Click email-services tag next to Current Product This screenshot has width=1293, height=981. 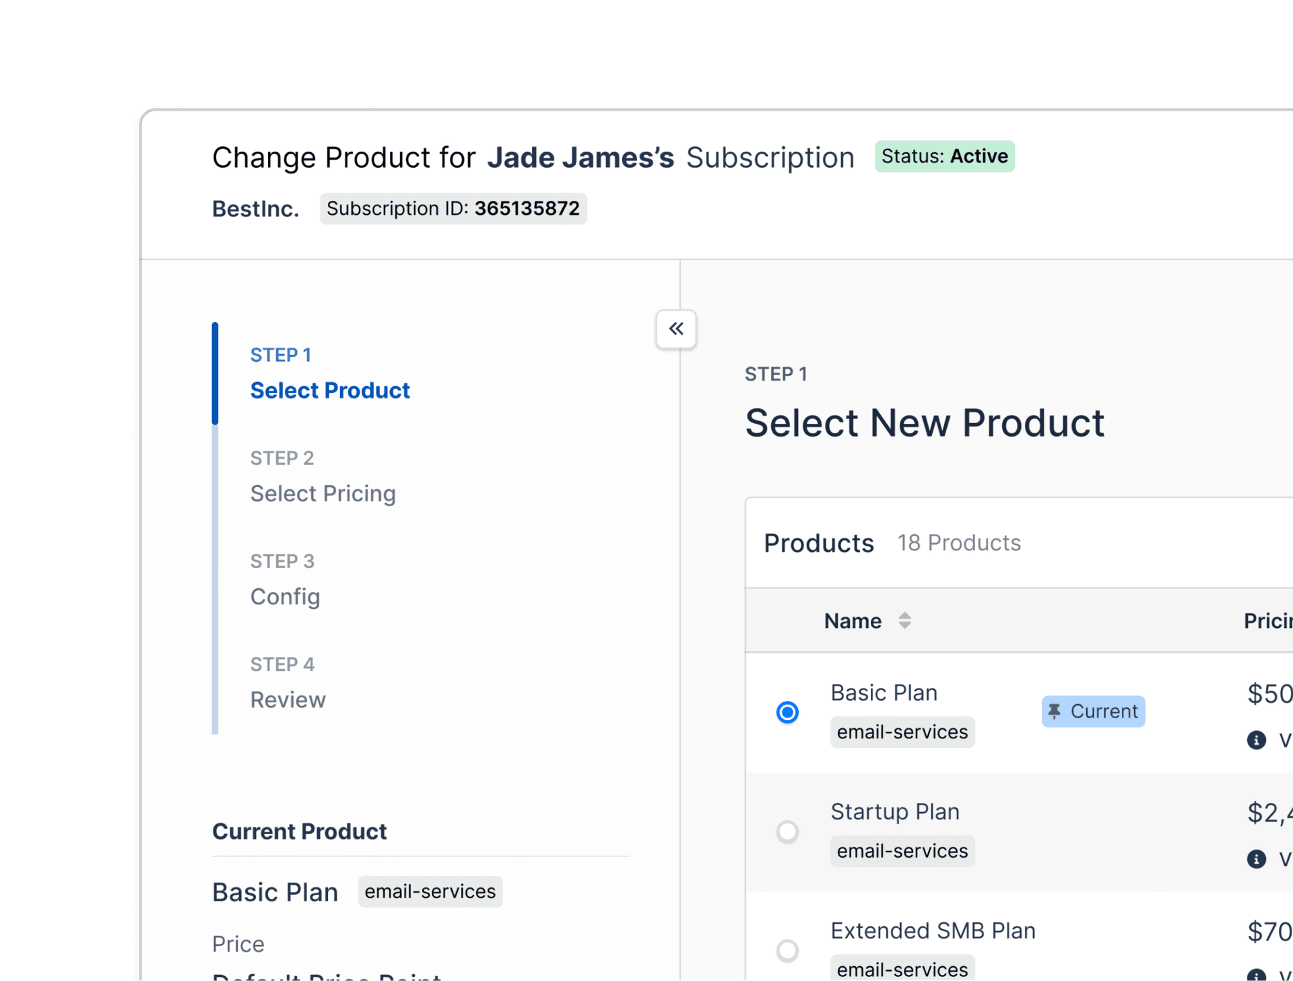click(430, 891)
